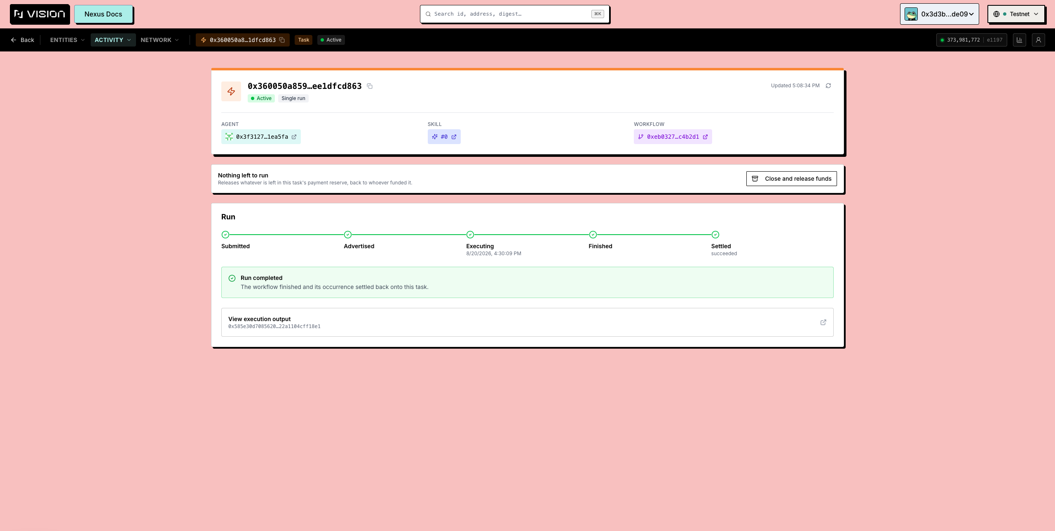This screenshot has width=1055, height=531.
Task: Open View execution output
Action: point(527,322)
